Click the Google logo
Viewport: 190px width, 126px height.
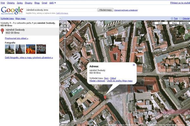tap(12, 10)
